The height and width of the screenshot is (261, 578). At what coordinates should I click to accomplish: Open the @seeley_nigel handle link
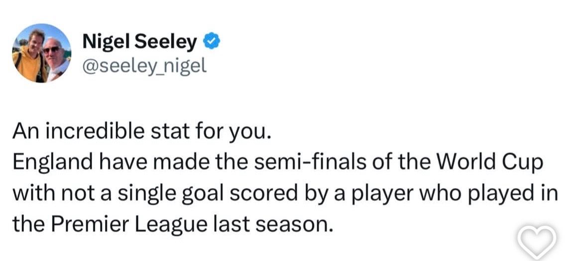[144, 67]
